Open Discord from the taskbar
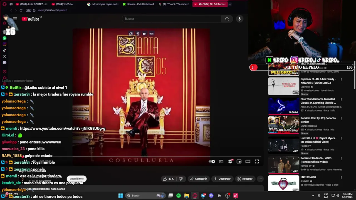This screenshot has width=356, height=200. click(211, 196)
